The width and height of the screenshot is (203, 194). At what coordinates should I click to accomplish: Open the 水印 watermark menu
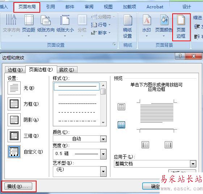point(147,25)
